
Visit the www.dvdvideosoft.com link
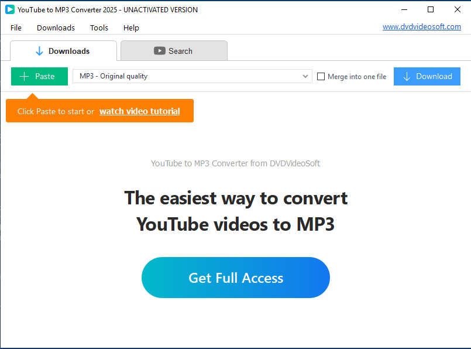(x=422, y=26)
